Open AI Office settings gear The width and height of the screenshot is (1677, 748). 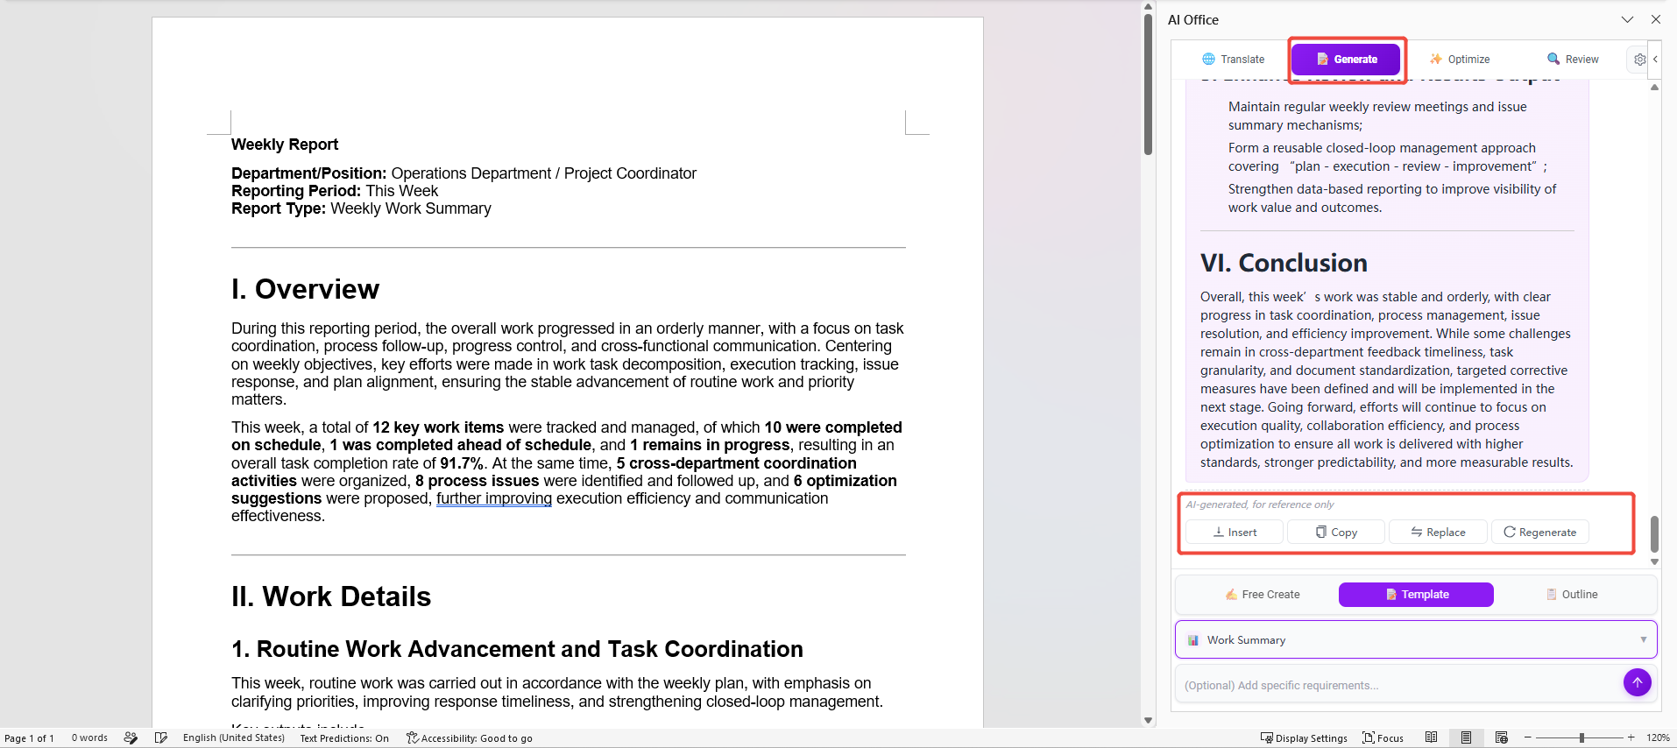coord(1639,60)
